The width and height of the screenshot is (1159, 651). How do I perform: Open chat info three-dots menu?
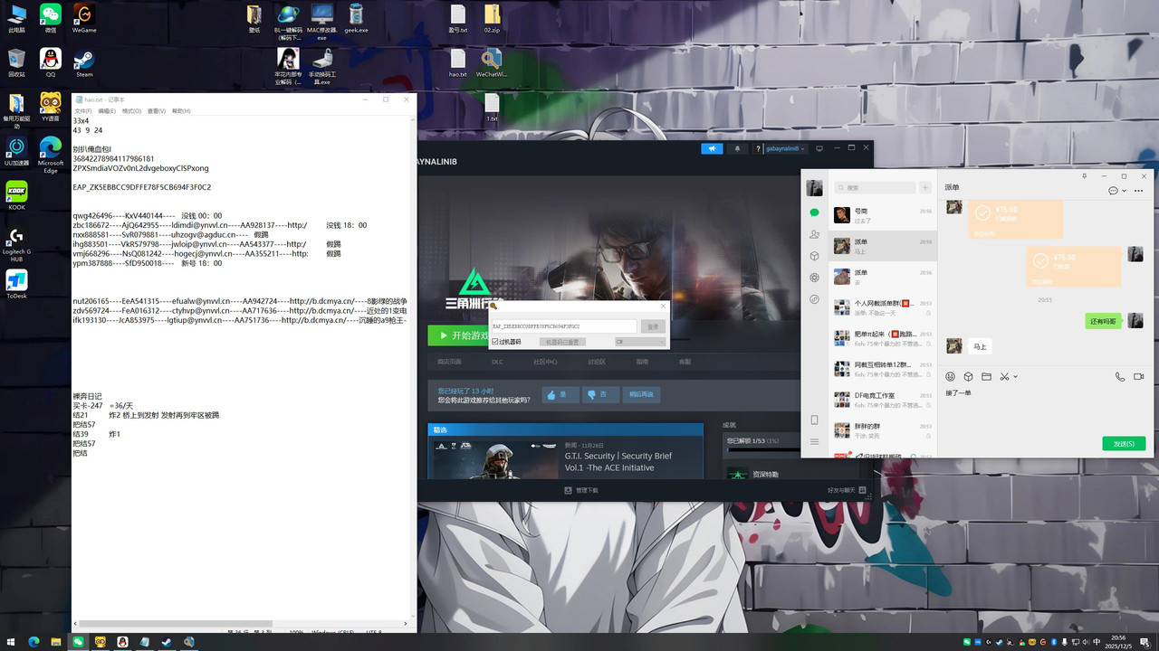point(1138,191)
